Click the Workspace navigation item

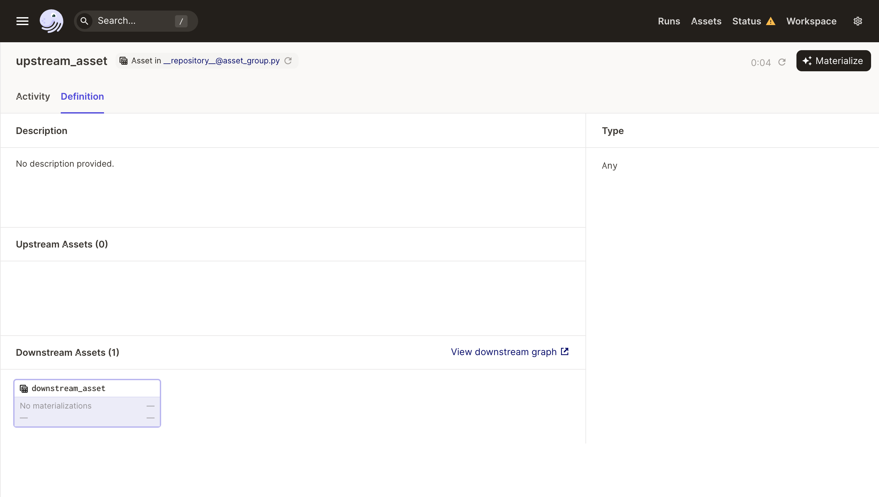coord(811,21)
